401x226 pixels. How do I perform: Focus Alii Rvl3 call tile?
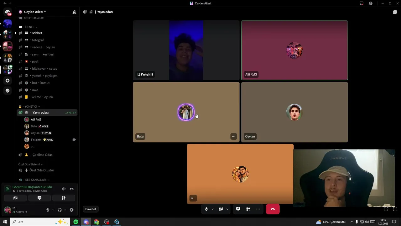[294, 50]
